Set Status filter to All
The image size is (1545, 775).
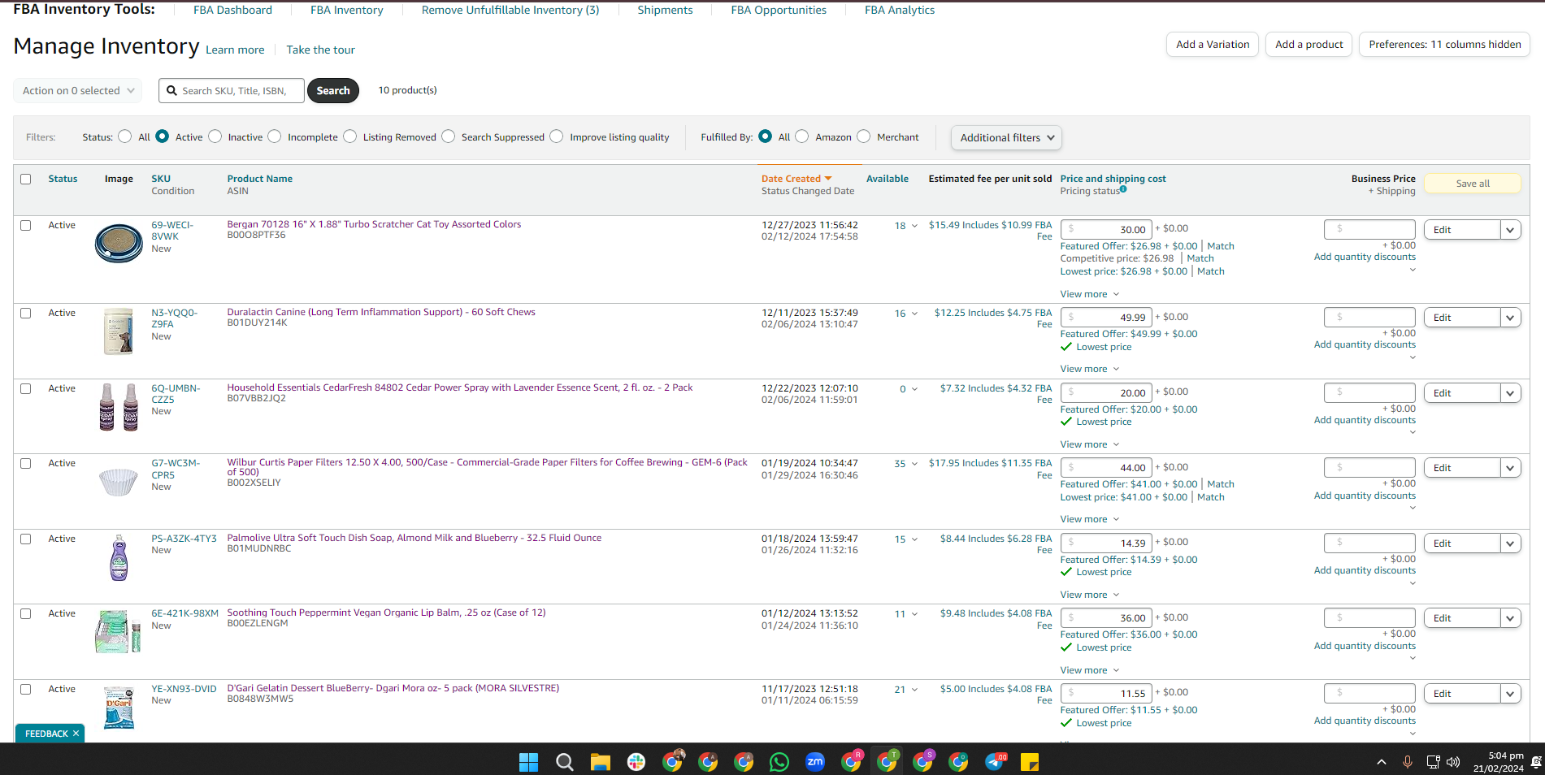[x=124, y=136]
